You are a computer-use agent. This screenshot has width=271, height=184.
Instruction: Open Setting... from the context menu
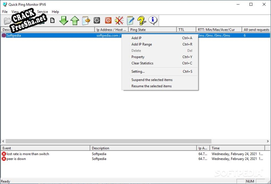(x=138, y=71)
